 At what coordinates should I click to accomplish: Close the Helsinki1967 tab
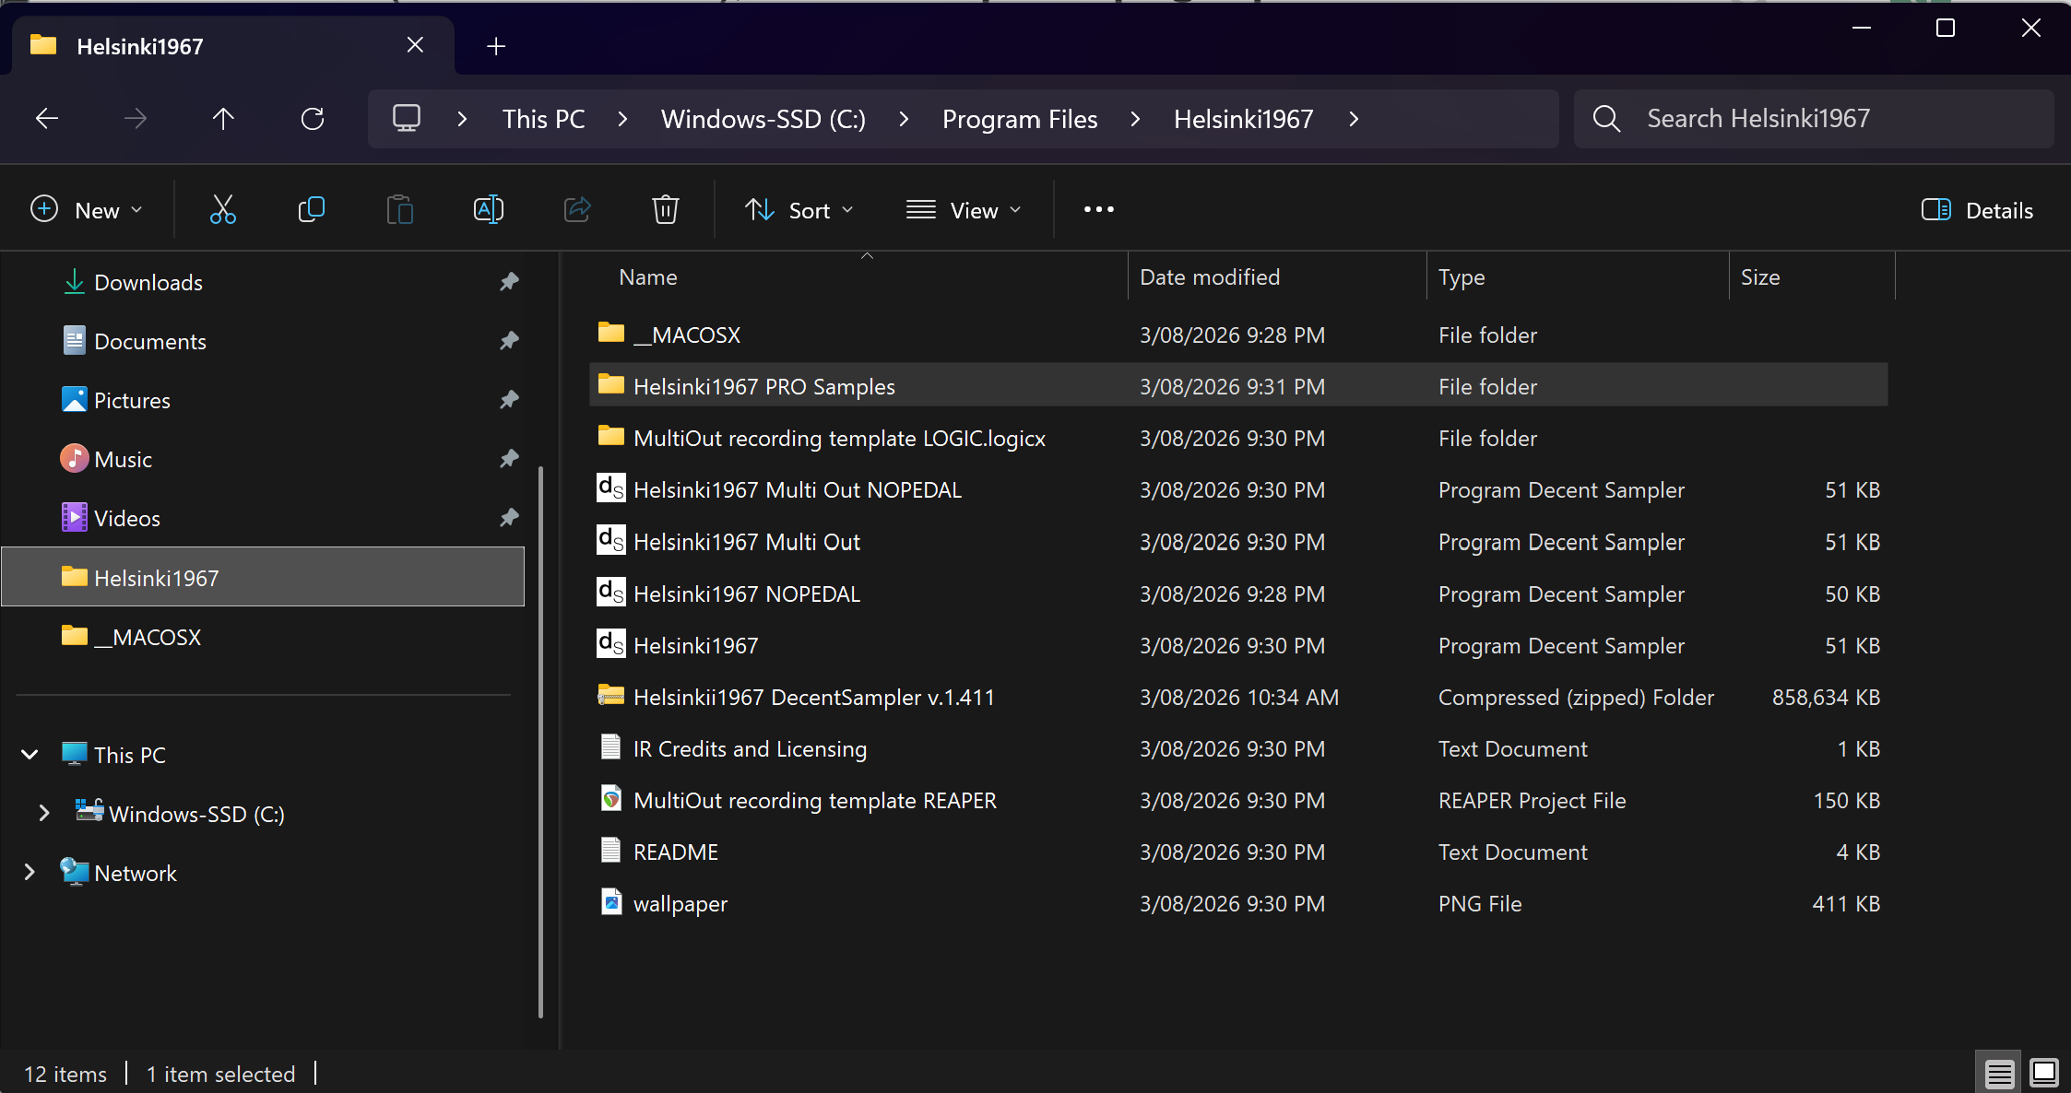pos(415,45)
